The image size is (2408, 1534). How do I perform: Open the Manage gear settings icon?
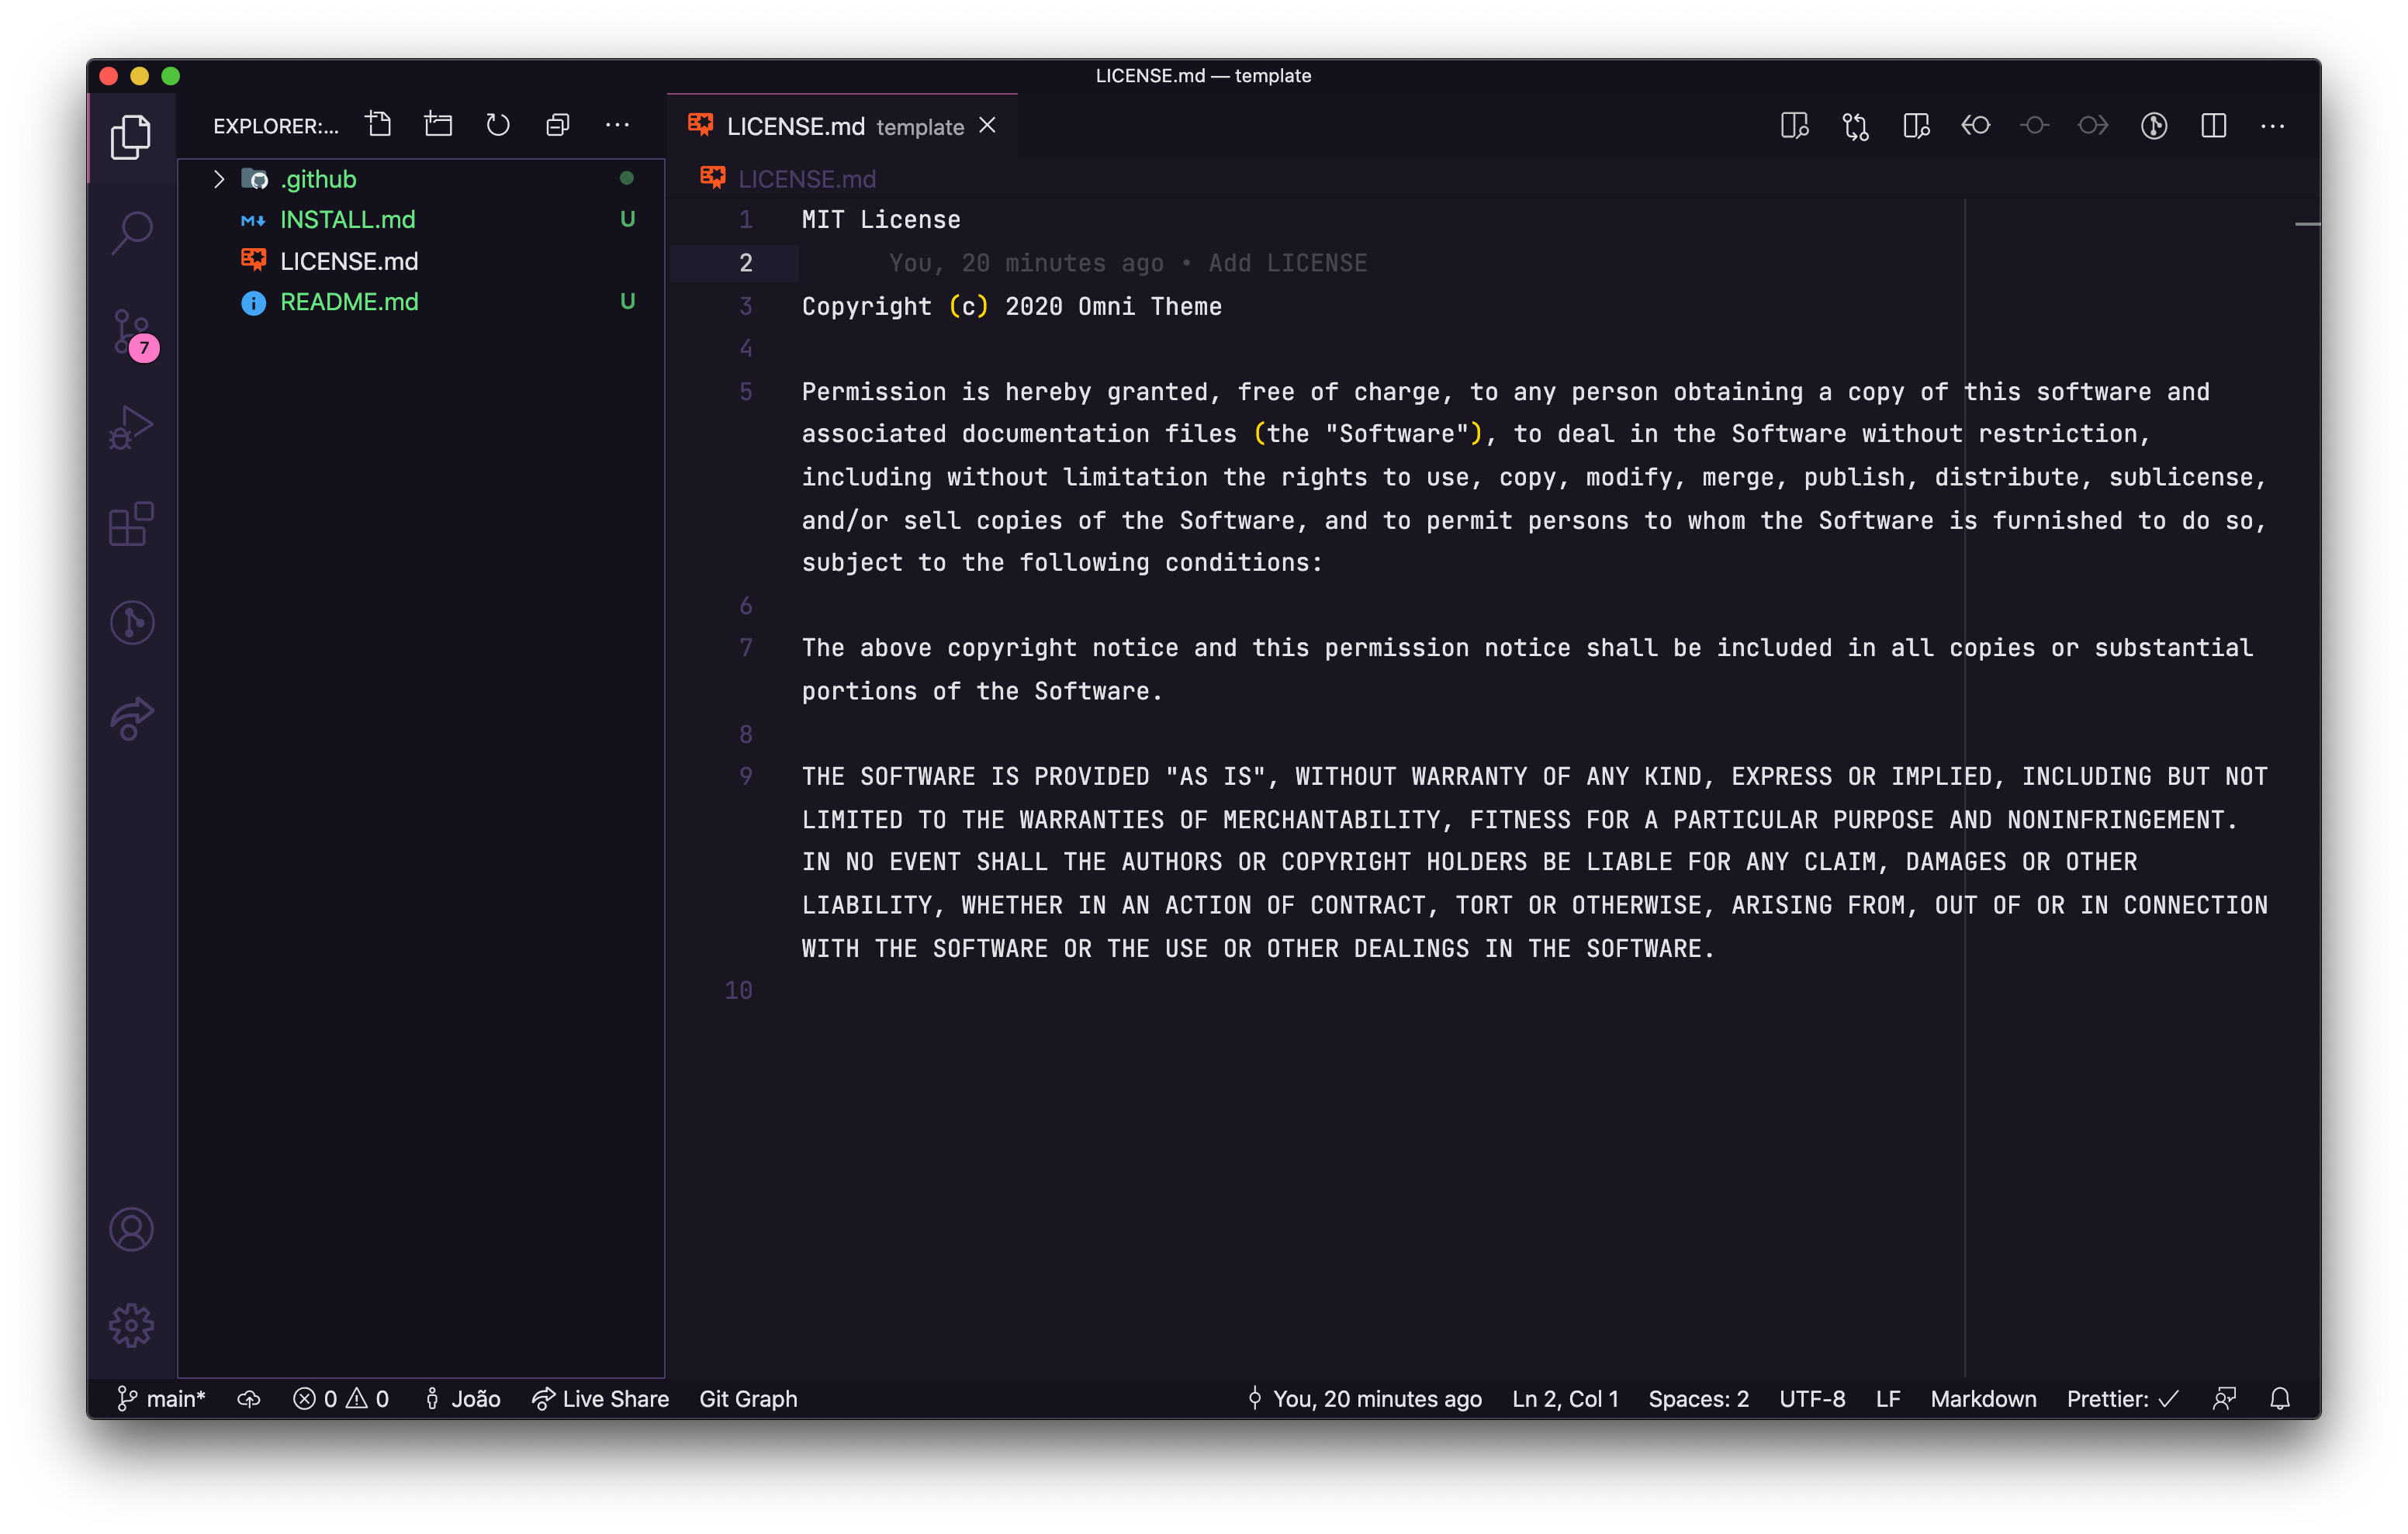[x=131, y=1325]
